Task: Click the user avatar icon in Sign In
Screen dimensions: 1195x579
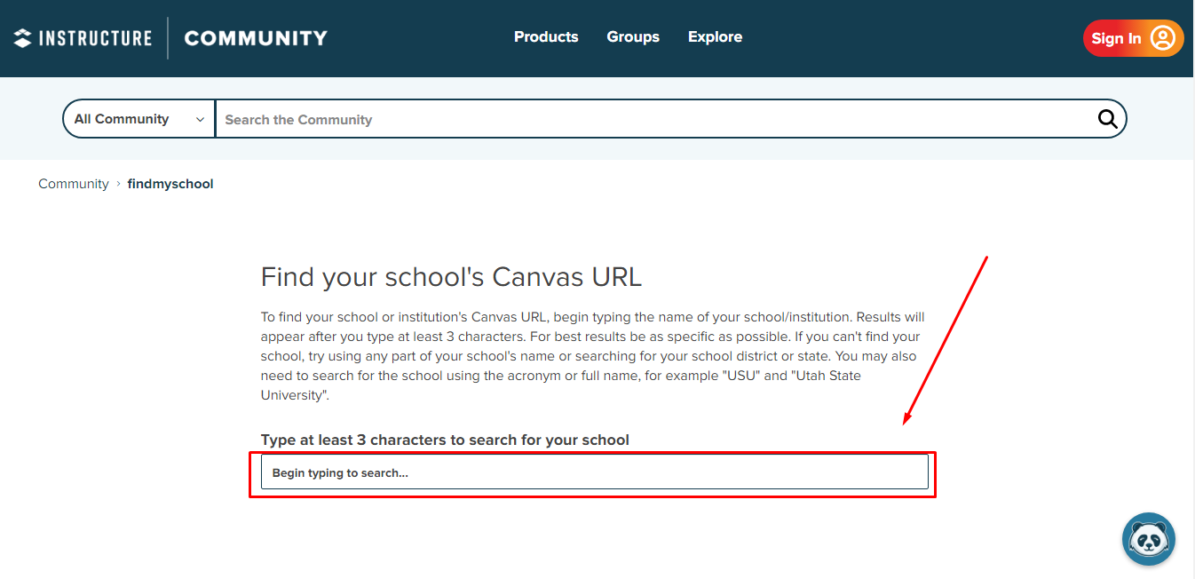Action: point(1162,38)
